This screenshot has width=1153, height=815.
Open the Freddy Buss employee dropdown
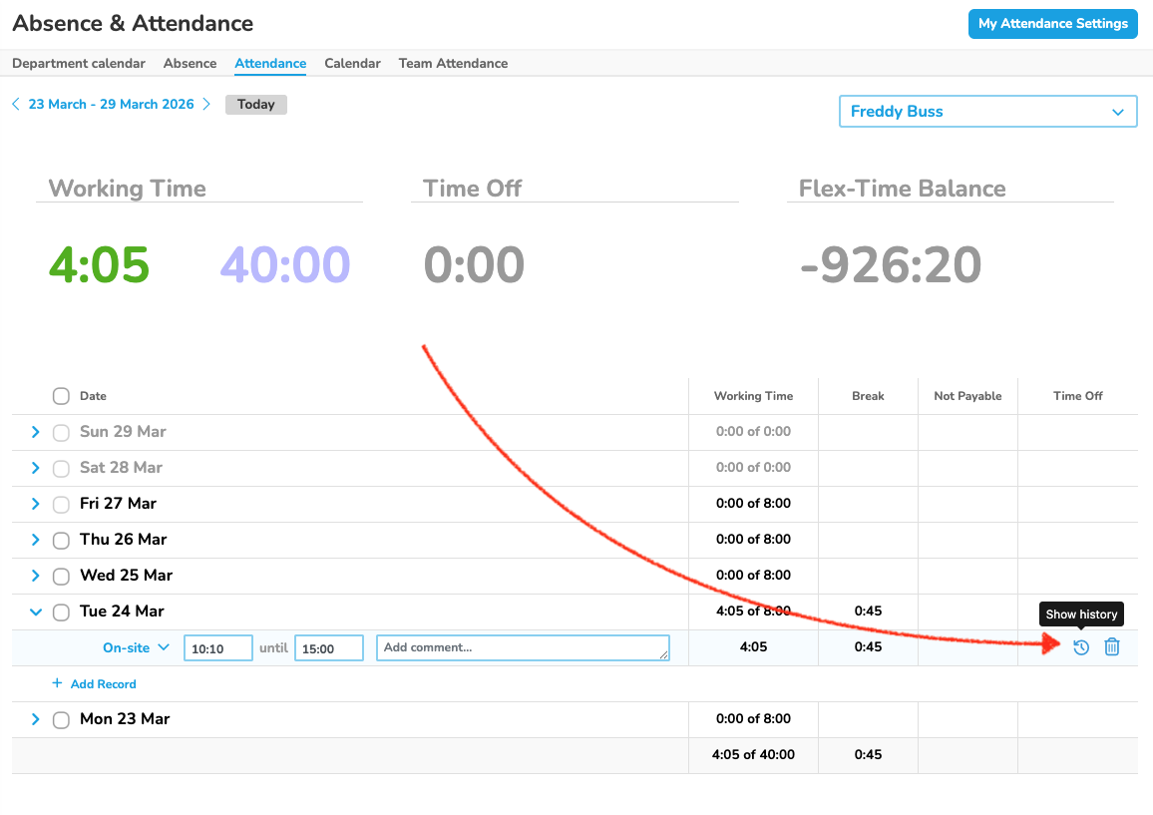pyautogui.click(x=987, y=112)
